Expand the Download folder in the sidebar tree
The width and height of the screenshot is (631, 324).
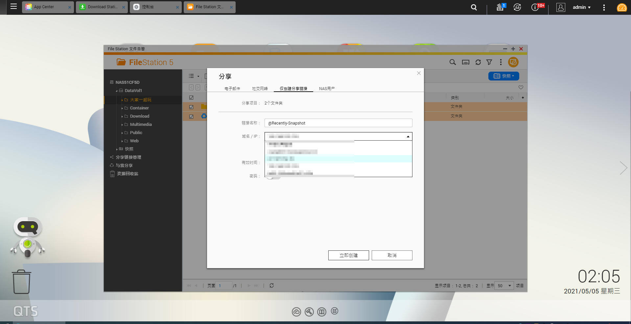point(122,116)
